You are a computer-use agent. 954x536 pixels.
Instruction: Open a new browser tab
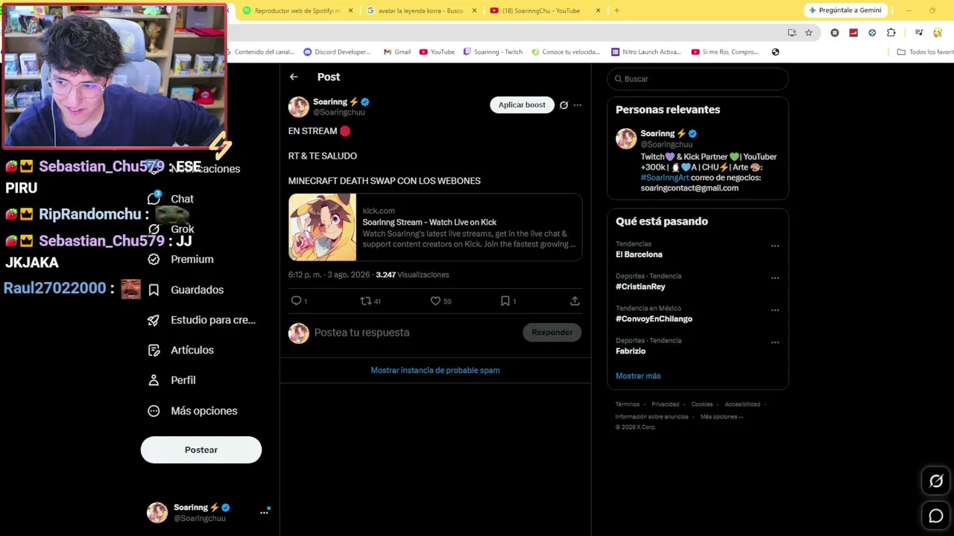pyautogui.click(x=616, y=10)
